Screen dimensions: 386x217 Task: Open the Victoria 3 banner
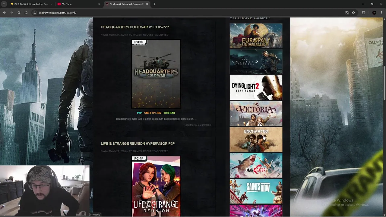(x=256, y=113)
